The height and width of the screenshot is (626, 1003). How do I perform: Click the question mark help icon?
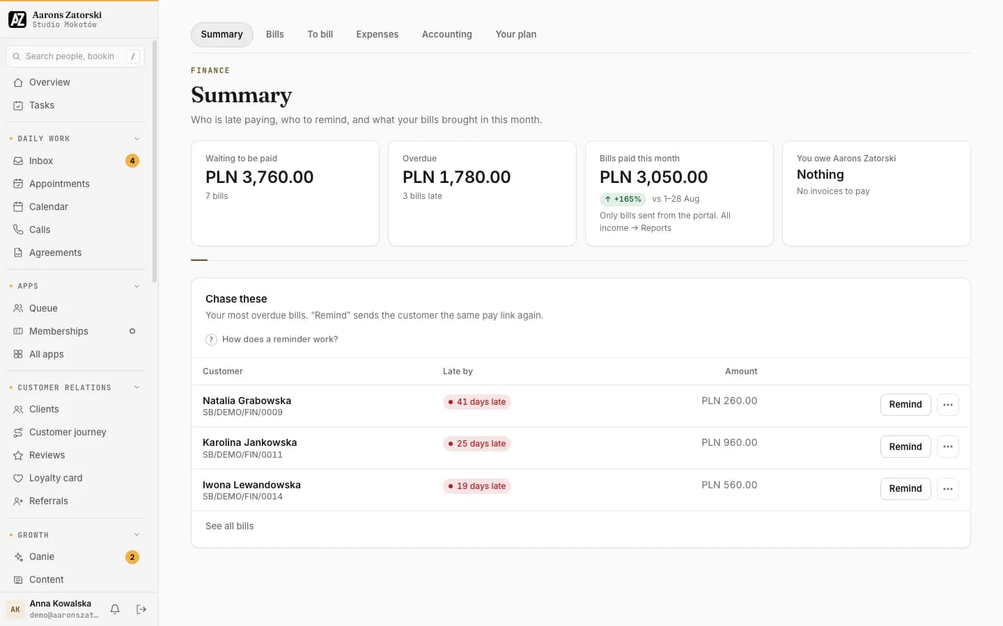(x=211, y=339)
